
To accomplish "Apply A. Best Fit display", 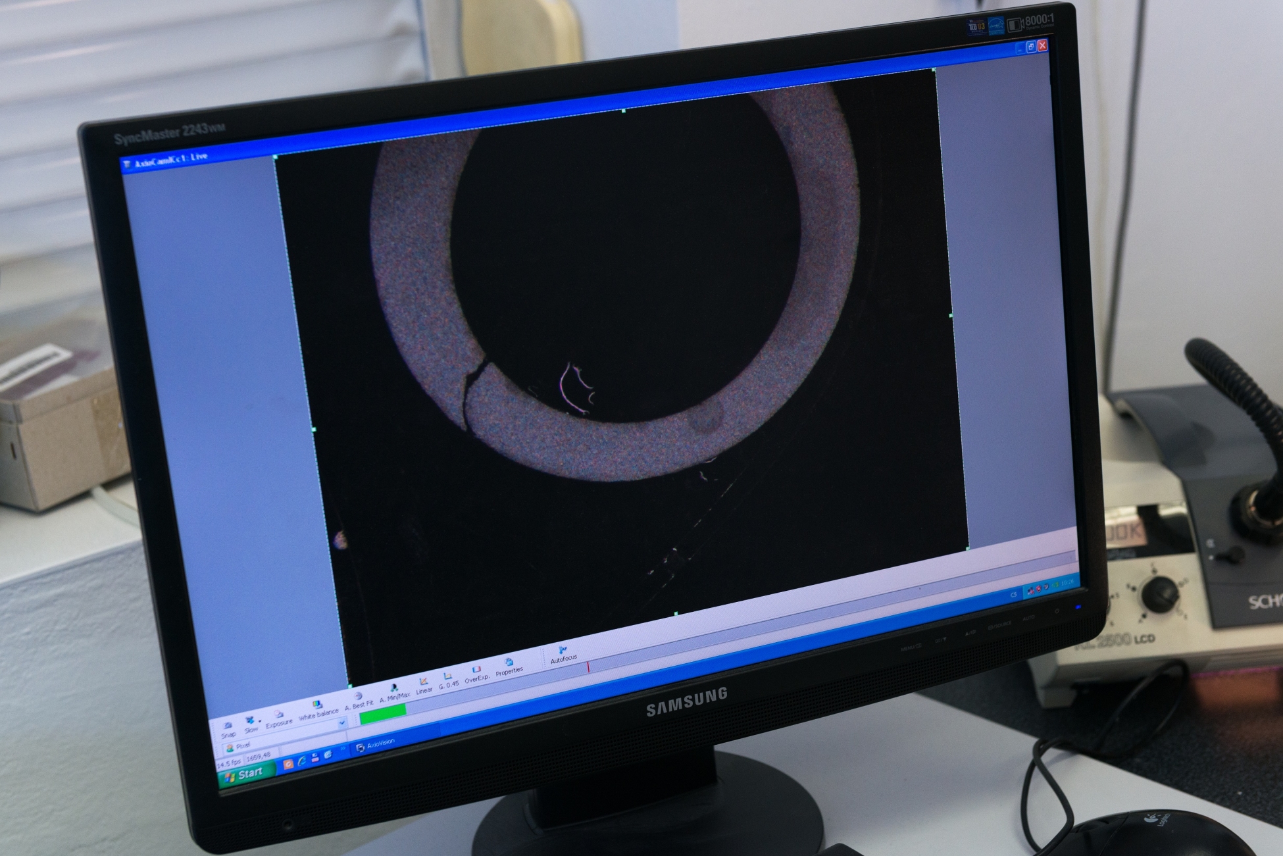I will pos(358,696).
